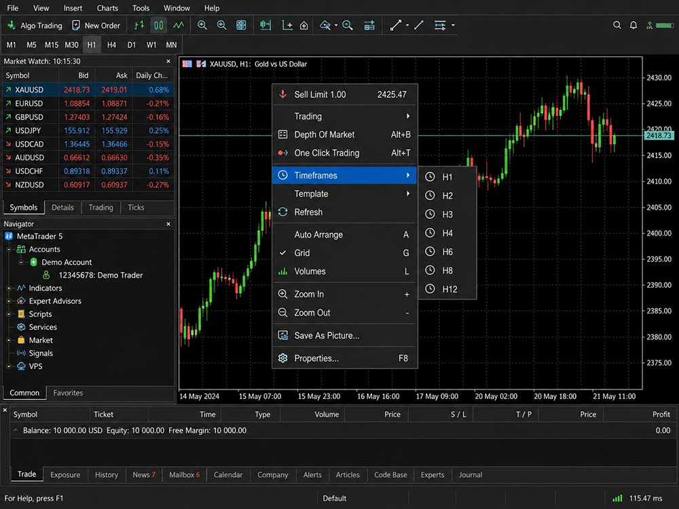Image resolution: width=679 pixels, height=509 pixels.
Task: Select the line chart icon
Action: (x=179, y=26)
